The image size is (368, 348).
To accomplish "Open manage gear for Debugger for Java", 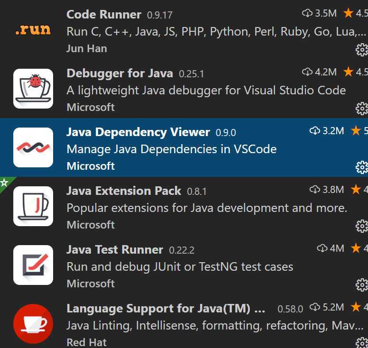I will coord(362,109).
